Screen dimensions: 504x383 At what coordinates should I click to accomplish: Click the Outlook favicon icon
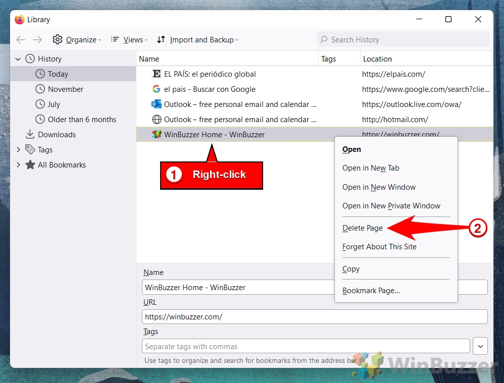pyautogui.click(x=157, y=104)
